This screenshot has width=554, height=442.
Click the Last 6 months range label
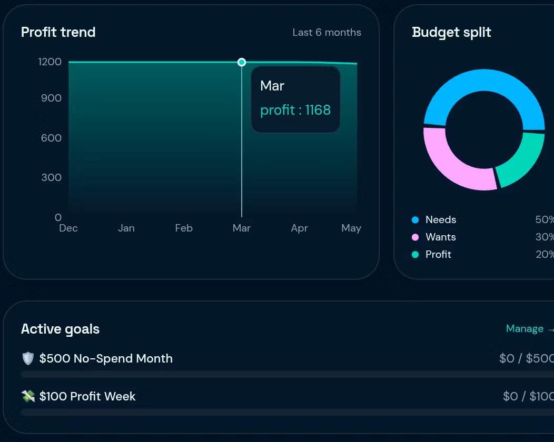[327, 33]
